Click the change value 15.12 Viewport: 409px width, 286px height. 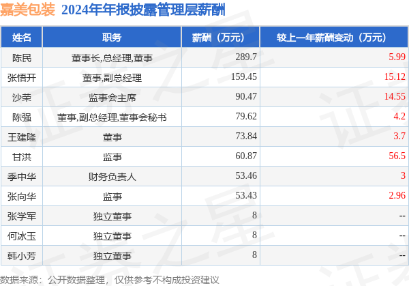pos(395,76)
